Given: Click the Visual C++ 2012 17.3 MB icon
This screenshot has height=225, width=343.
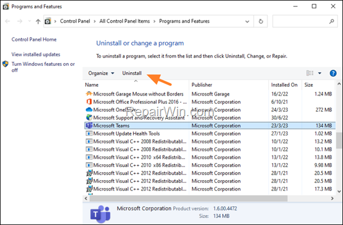Looking at the screenshot, I should 89,189.
